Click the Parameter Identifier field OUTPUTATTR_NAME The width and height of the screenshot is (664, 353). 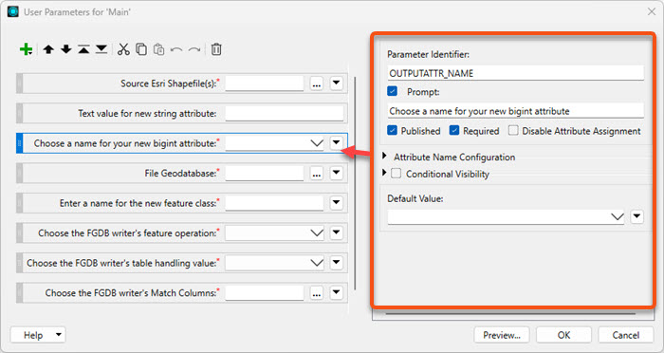pyautogui.click(x=515, y=73)
